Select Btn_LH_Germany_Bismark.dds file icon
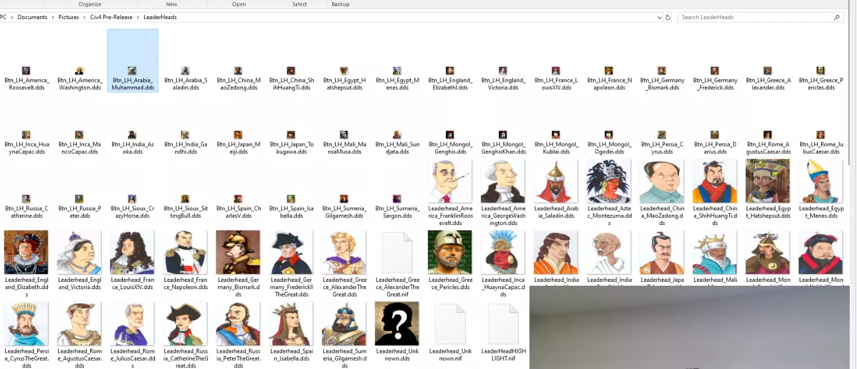Screen dimensions: 857x369 (x=662, y=71)
